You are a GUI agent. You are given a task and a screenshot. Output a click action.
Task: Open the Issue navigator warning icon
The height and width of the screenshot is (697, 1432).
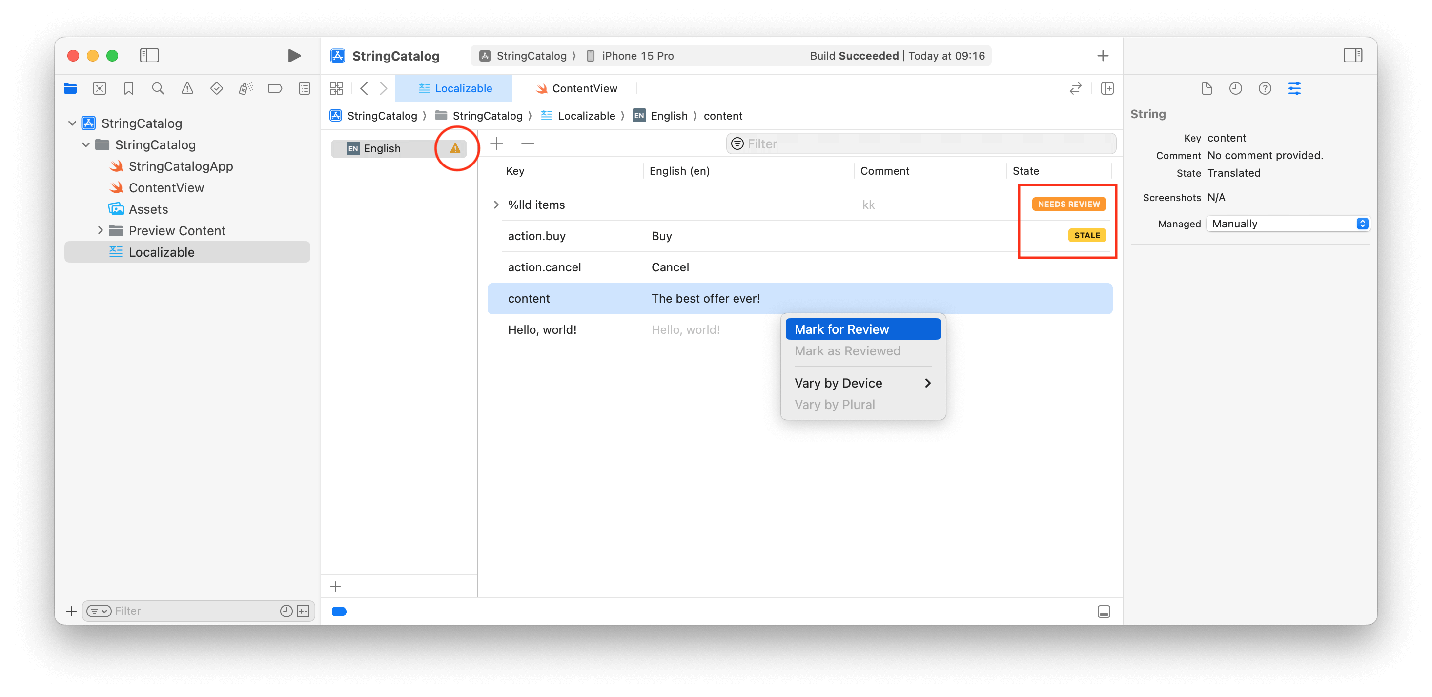[x=187, y=88]
